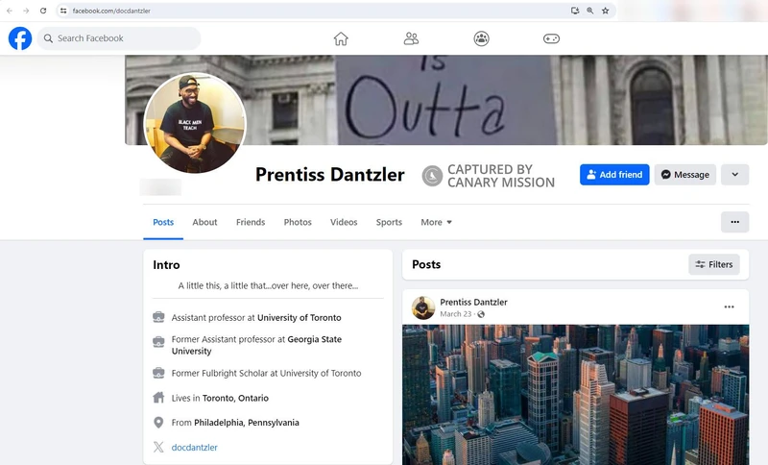Expand the chevron dropdown beside Message
Screen dimensions: 768x465
click(x=735, y=175)
